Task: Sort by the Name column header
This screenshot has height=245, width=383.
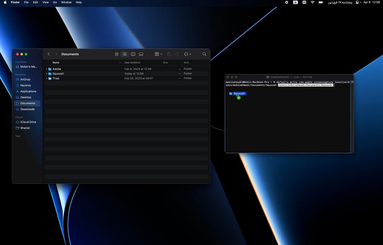Action: (x=56, y=63)
